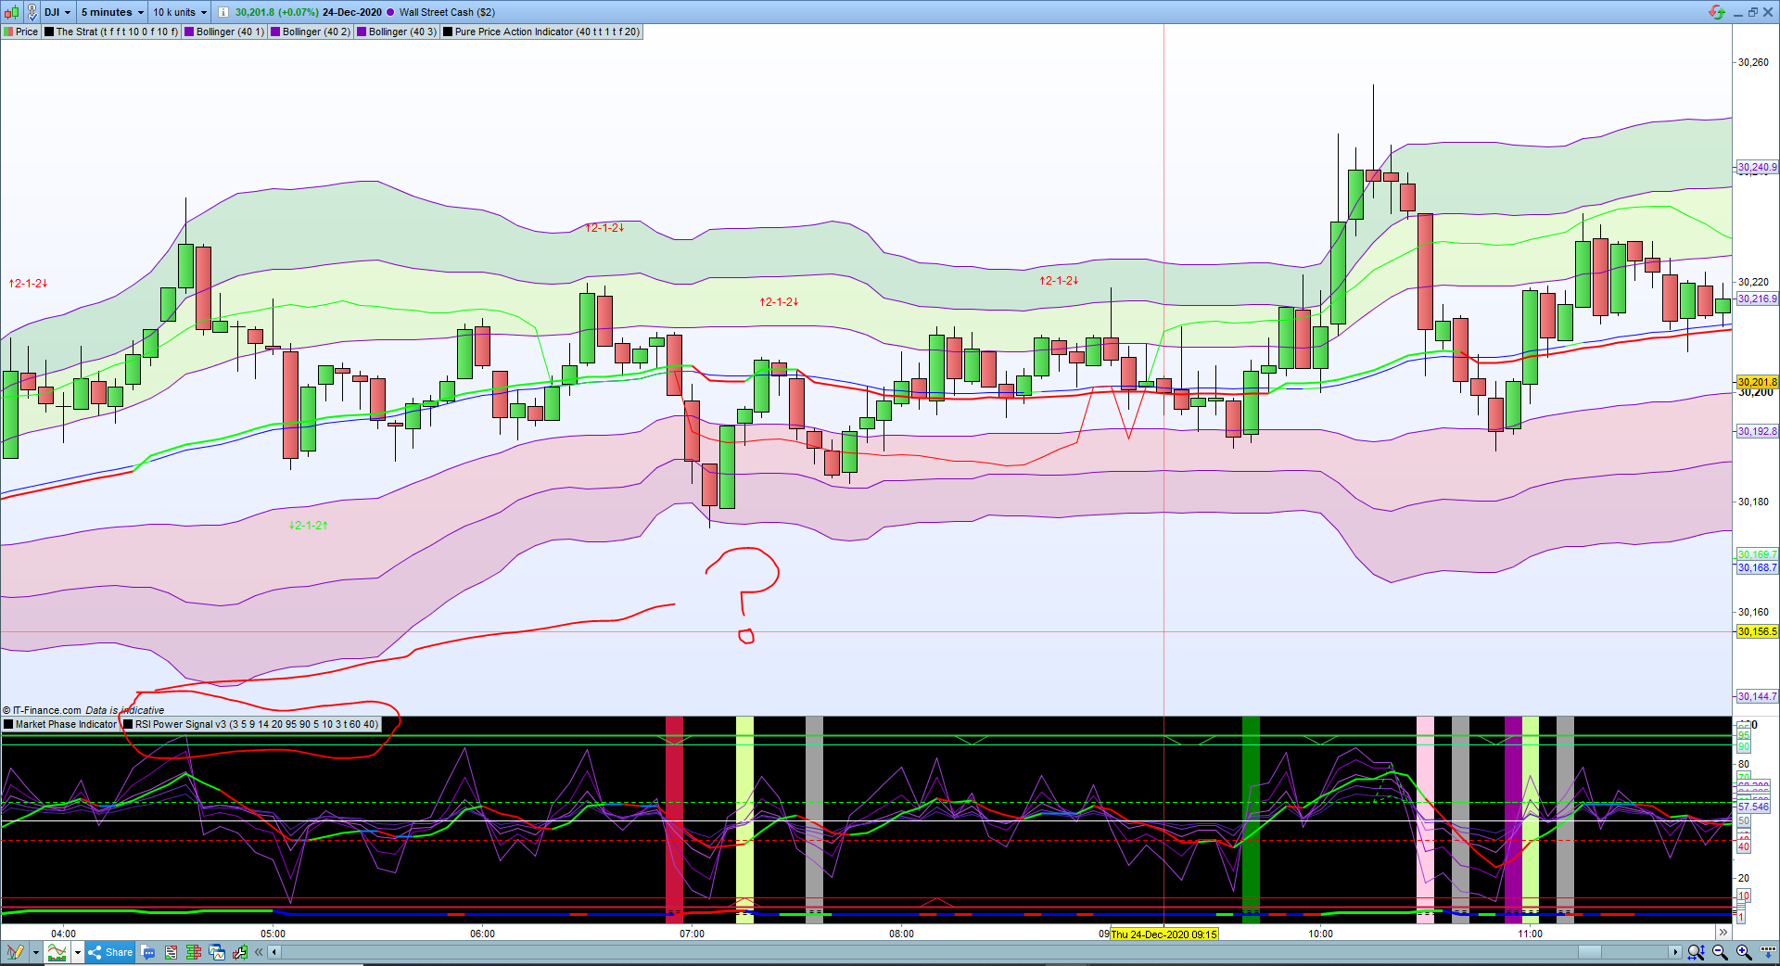Open the 10 k units dropdown
The height and width of the screenshot is (966, 1780).
click(180, 12)
